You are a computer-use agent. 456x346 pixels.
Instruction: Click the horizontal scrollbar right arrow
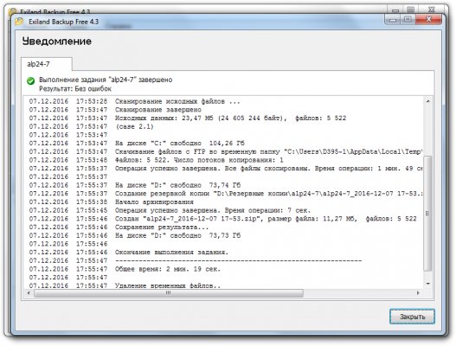(x=418, y=292)
